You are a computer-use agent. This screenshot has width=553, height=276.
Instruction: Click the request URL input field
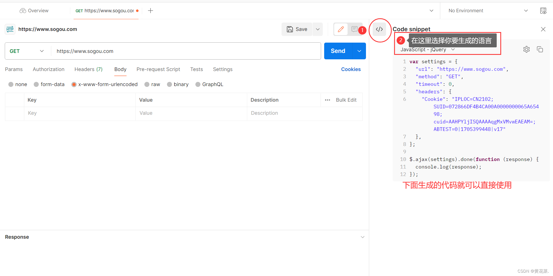(186, 51)
